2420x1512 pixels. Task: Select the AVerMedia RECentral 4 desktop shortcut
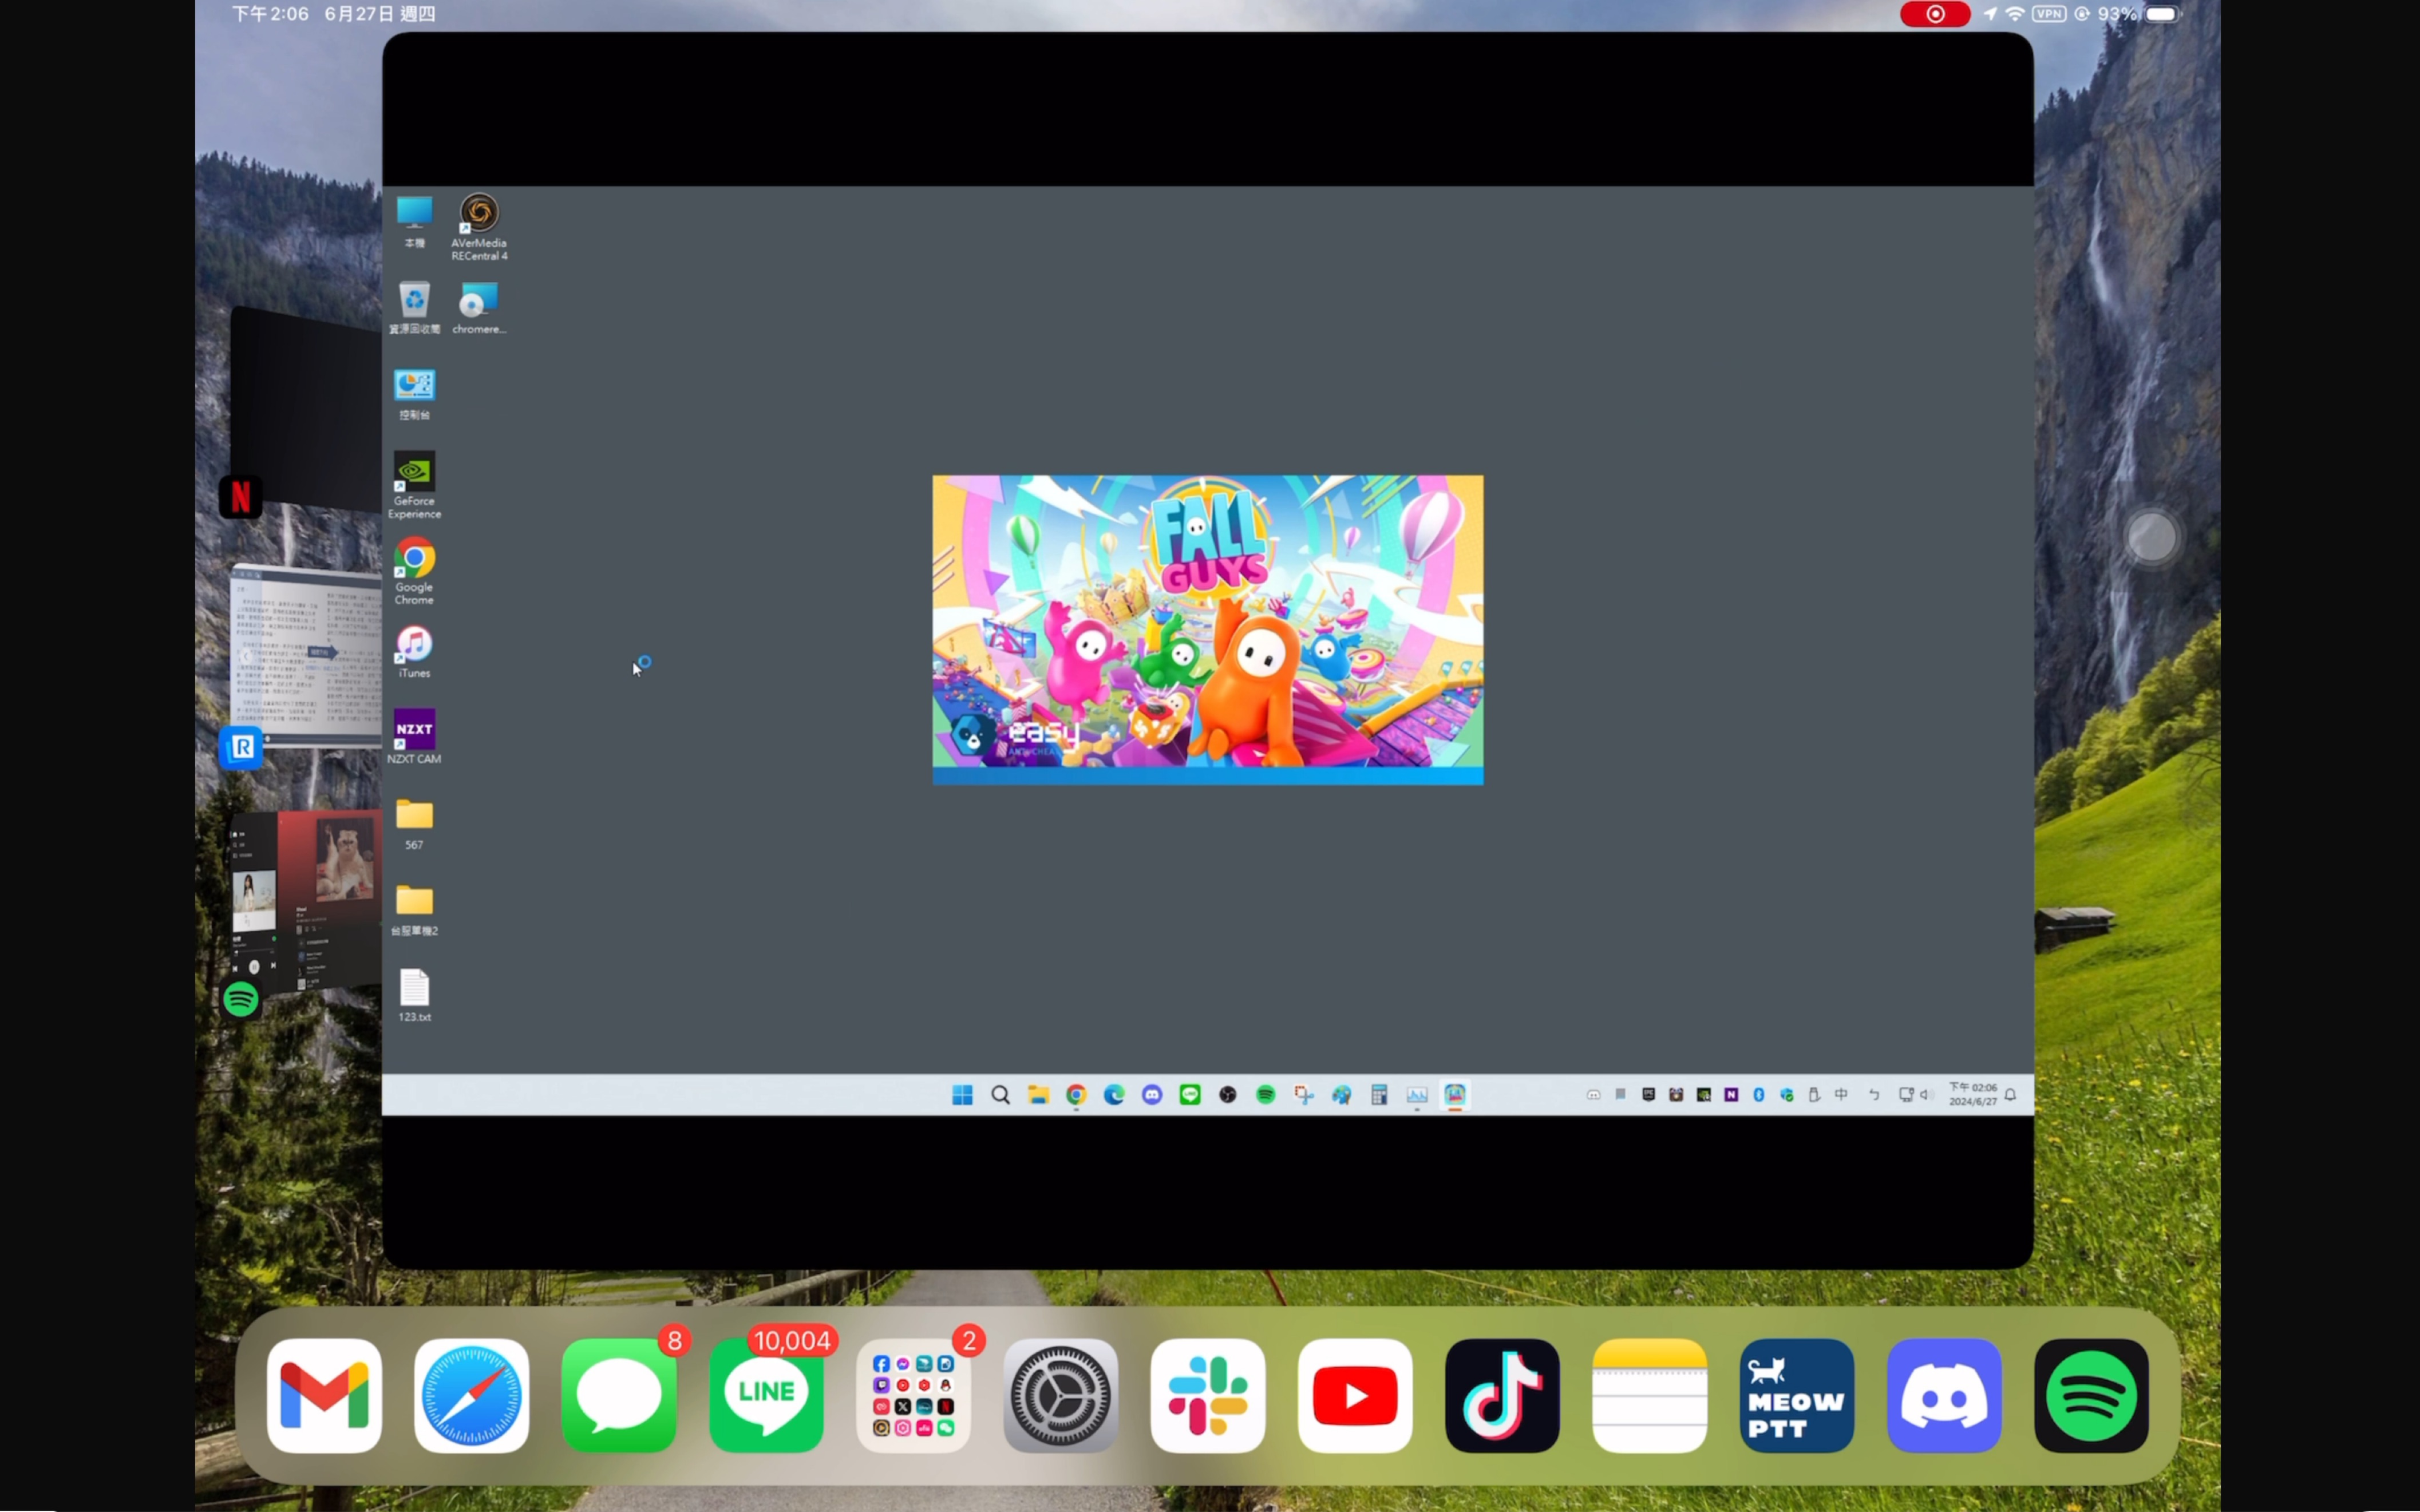pos(479,227)
